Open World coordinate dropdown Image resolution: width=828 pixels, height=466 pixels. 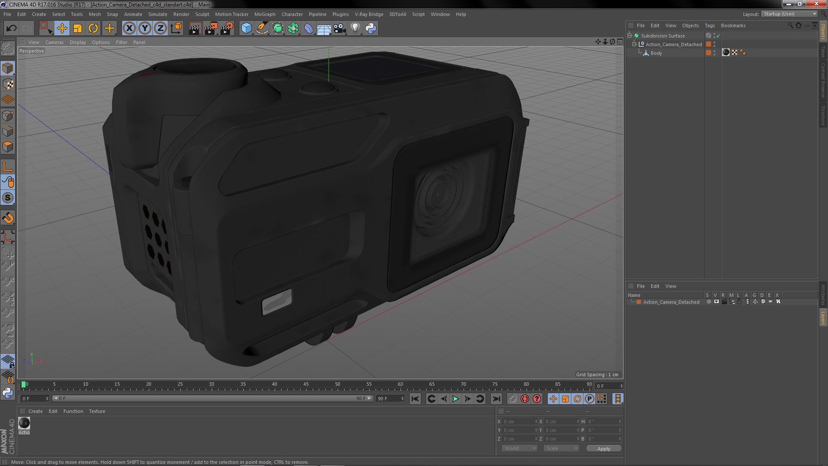point(519,448)
